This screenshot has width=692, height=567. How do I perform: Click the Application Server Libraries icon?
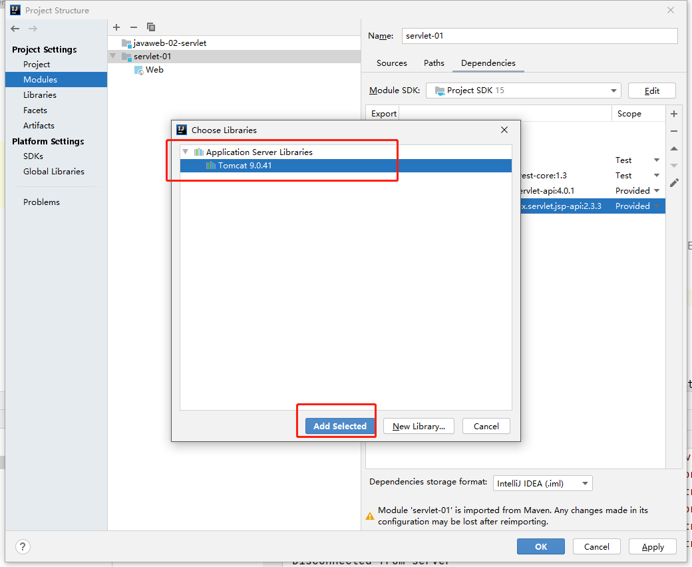199,152
